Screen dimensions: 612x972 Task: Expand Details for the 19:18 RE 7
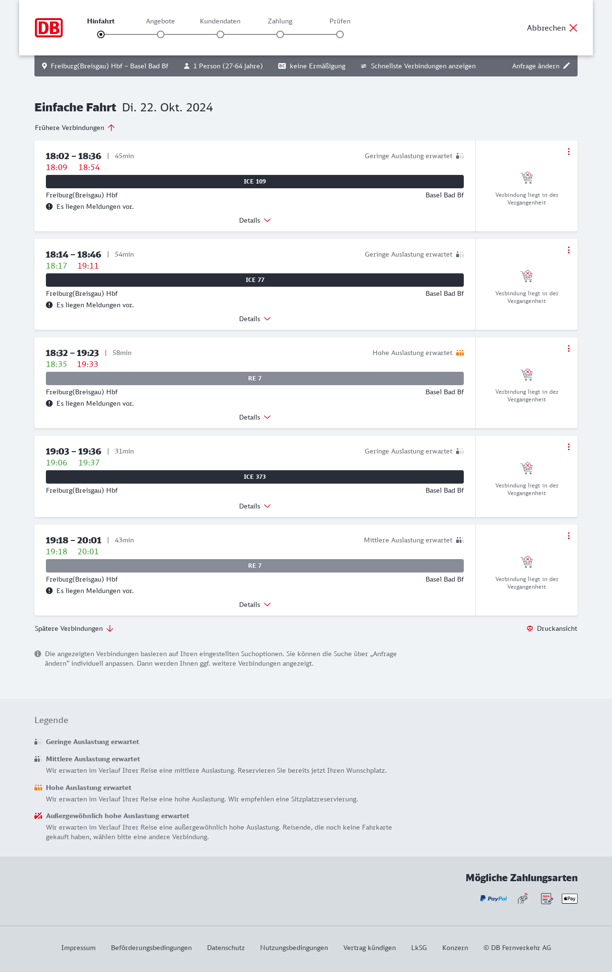click(255, 605)
